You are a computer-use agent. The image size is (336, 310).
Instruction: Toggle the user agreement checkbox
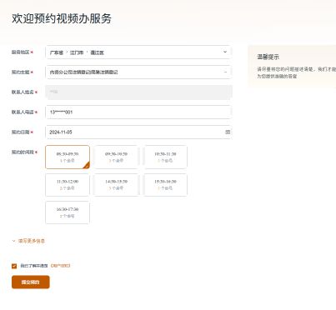[14, 266]
